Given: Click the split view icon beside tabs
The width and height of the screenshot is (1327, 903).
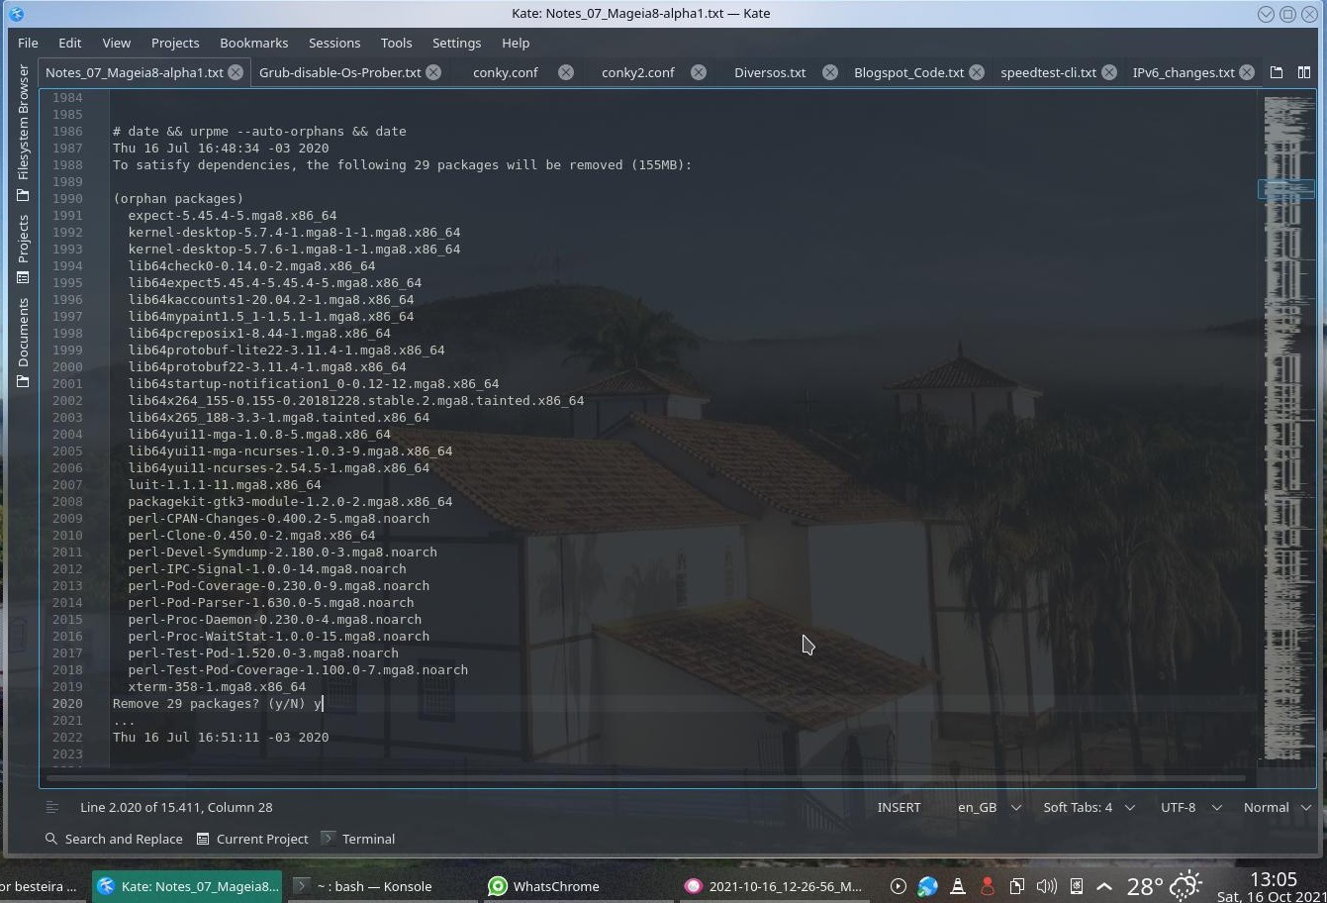Looking at the screenshot, I should click(1304, 72).
